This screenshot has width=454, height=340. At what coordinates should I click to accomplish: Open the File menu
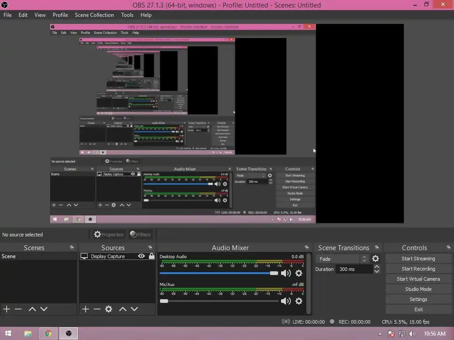(x=8, y=15)
